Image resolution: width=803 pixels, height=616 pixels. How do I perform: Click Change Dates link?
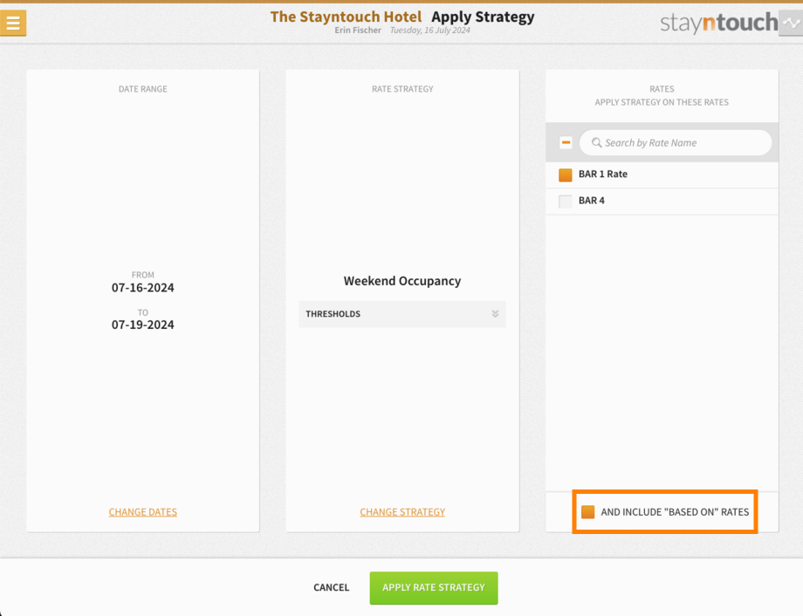click(x=143, y=512)
